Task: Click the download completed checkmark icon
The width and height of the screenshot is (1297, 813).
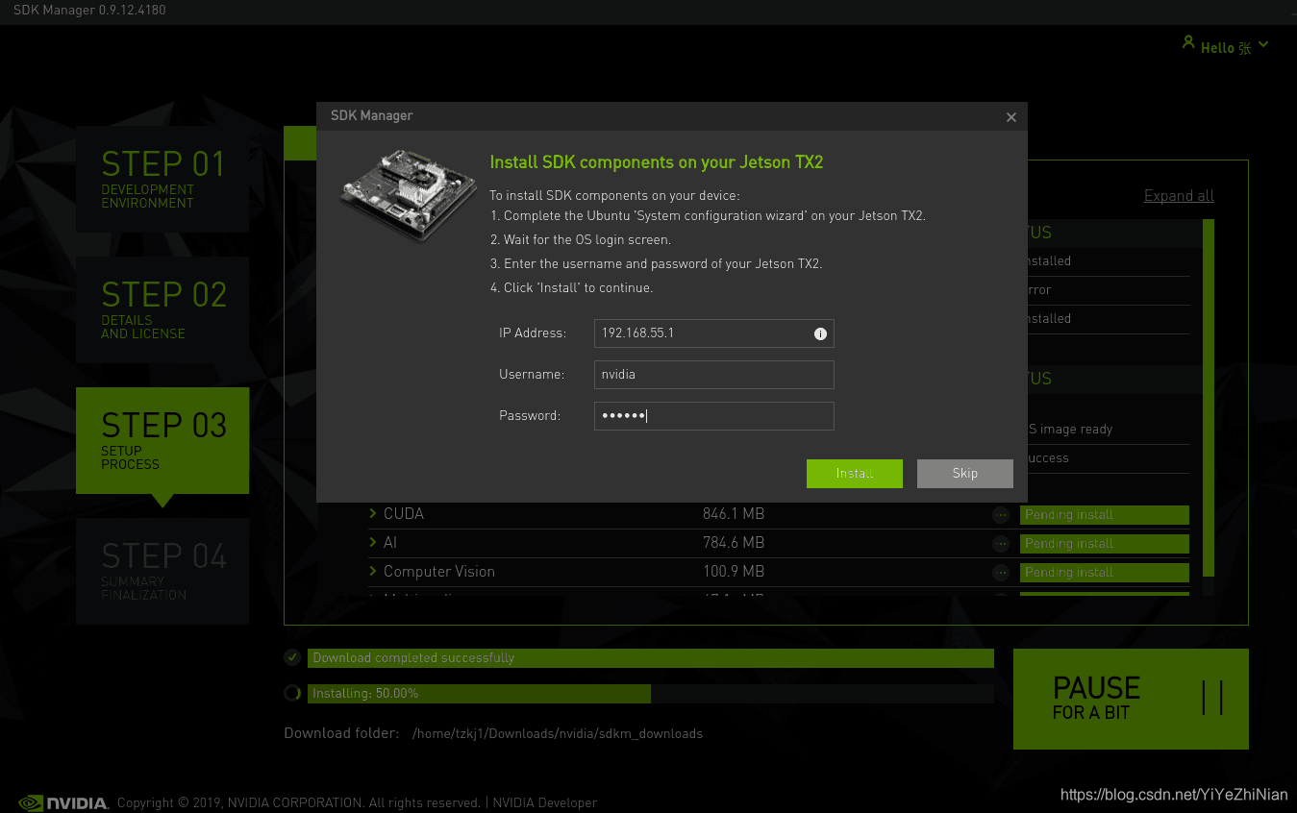Action: pos(292,658)
